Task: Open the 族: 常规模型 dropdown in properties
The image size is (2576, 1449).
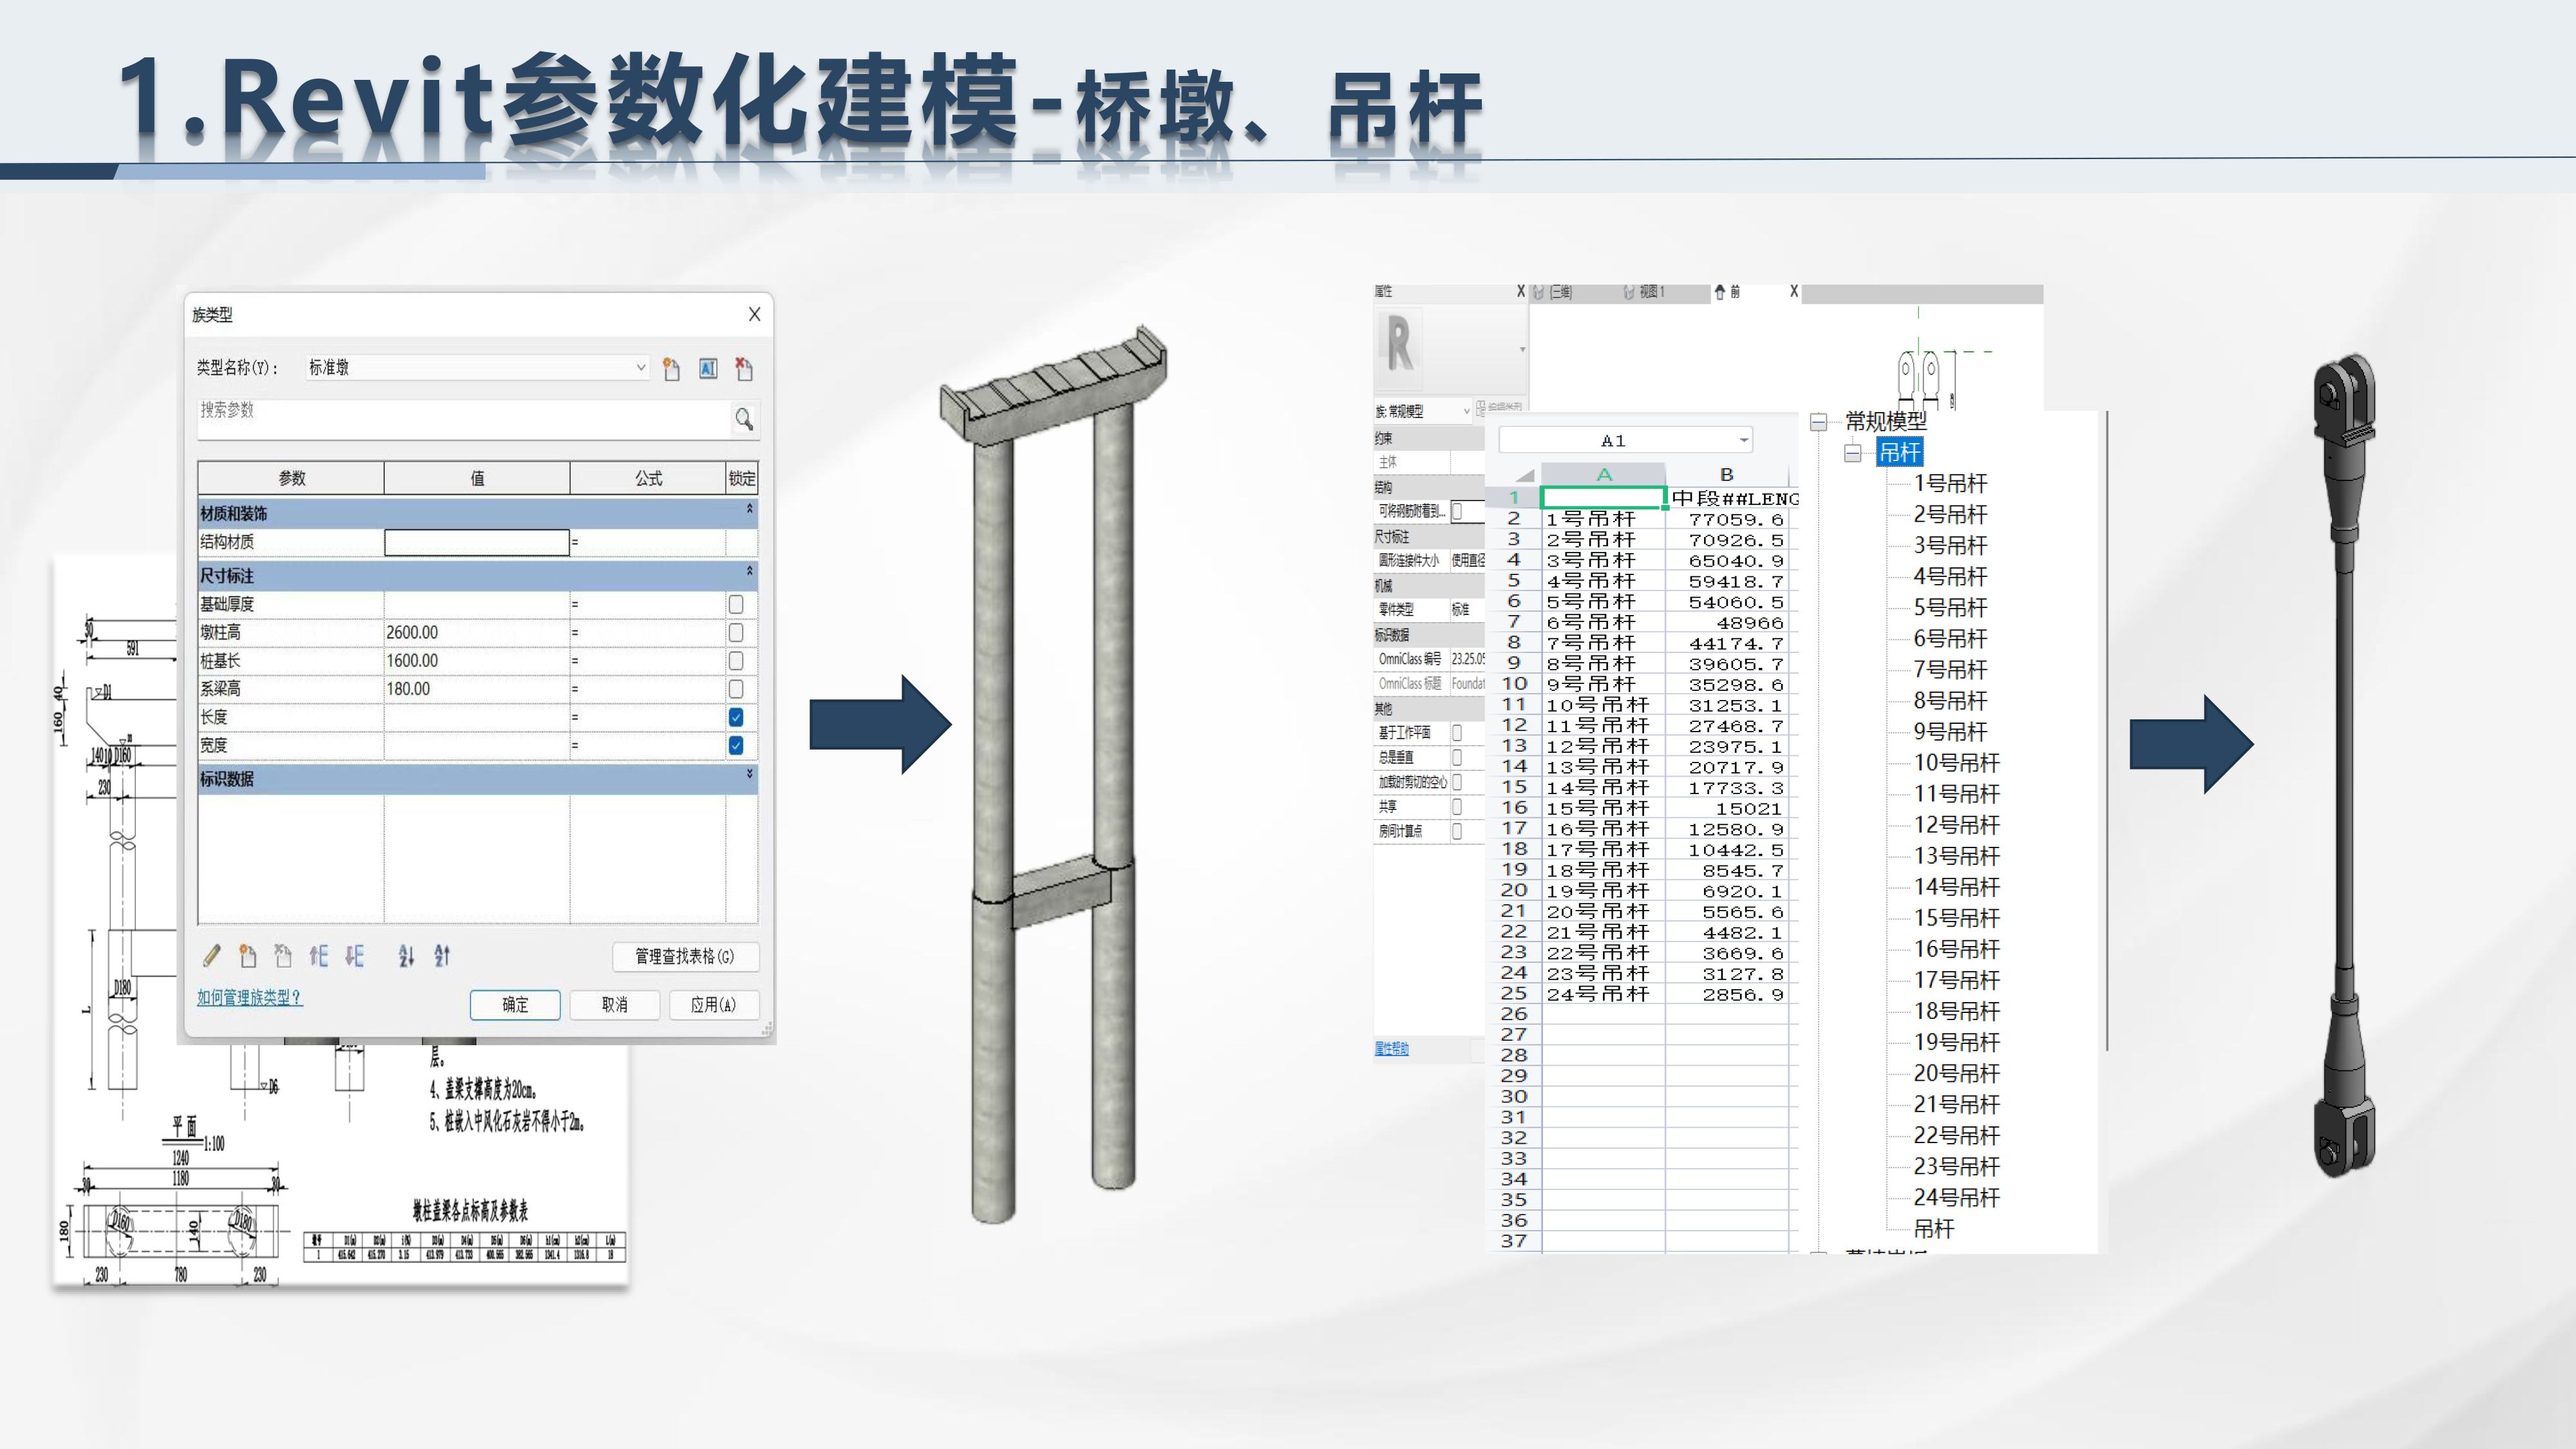Action: 1467,411
